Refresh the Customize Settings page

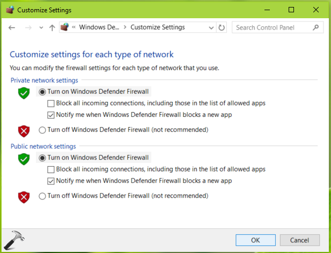coord(222,28)
